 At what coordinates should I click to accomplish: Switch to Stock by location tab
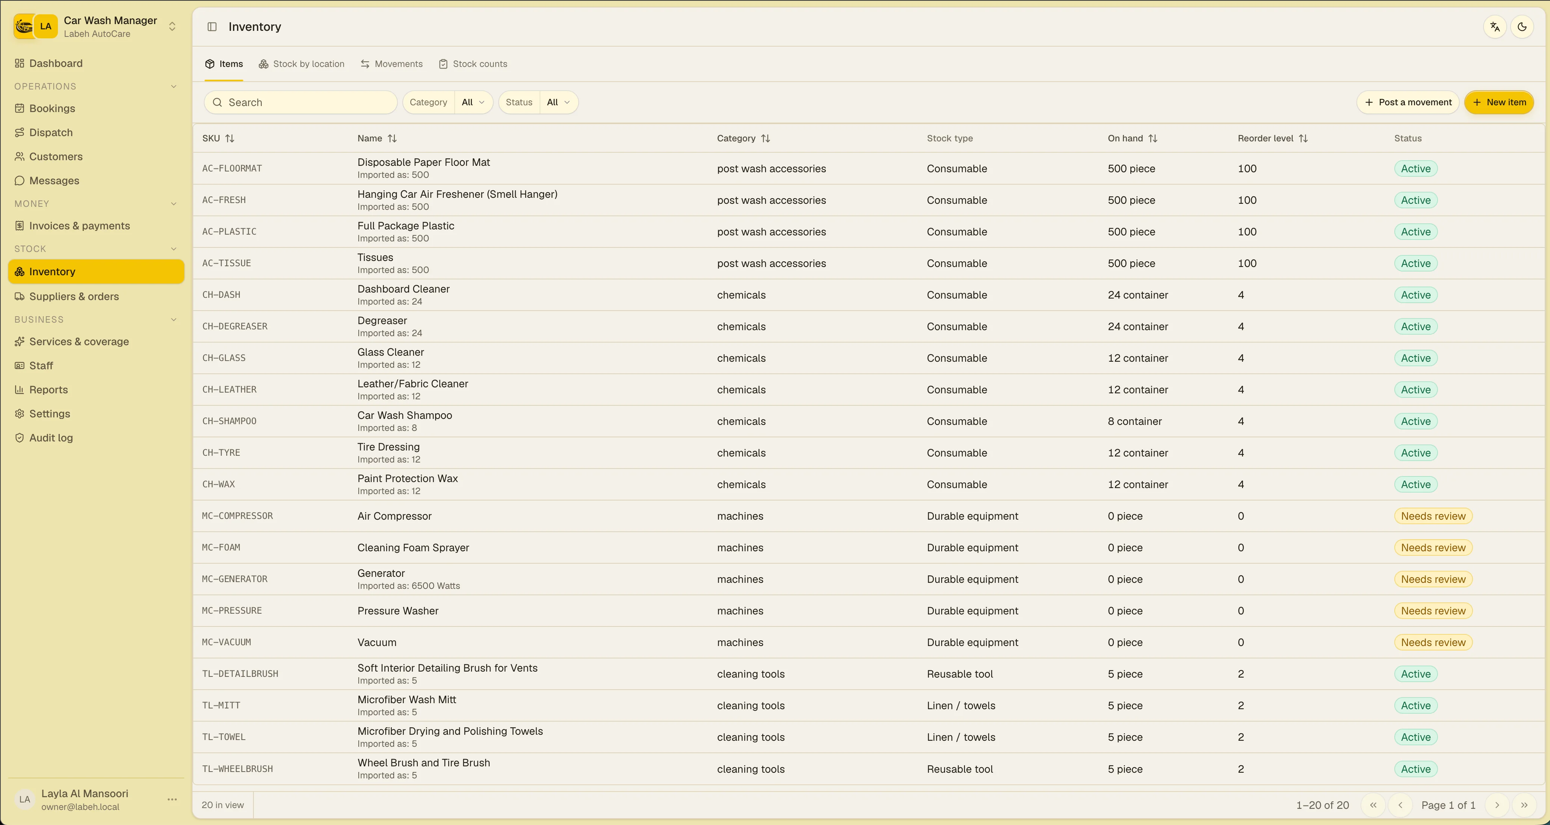pos(302,64)
